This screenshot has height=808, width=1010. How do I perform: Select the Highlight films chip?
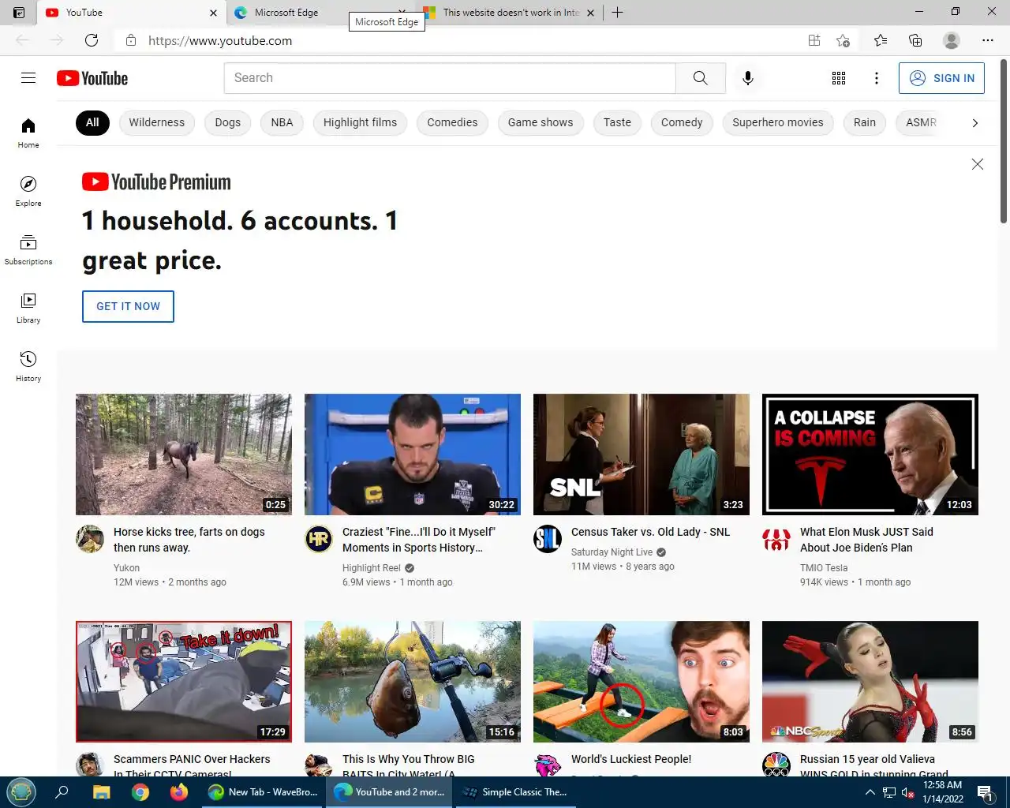click(x=360, y=122)
